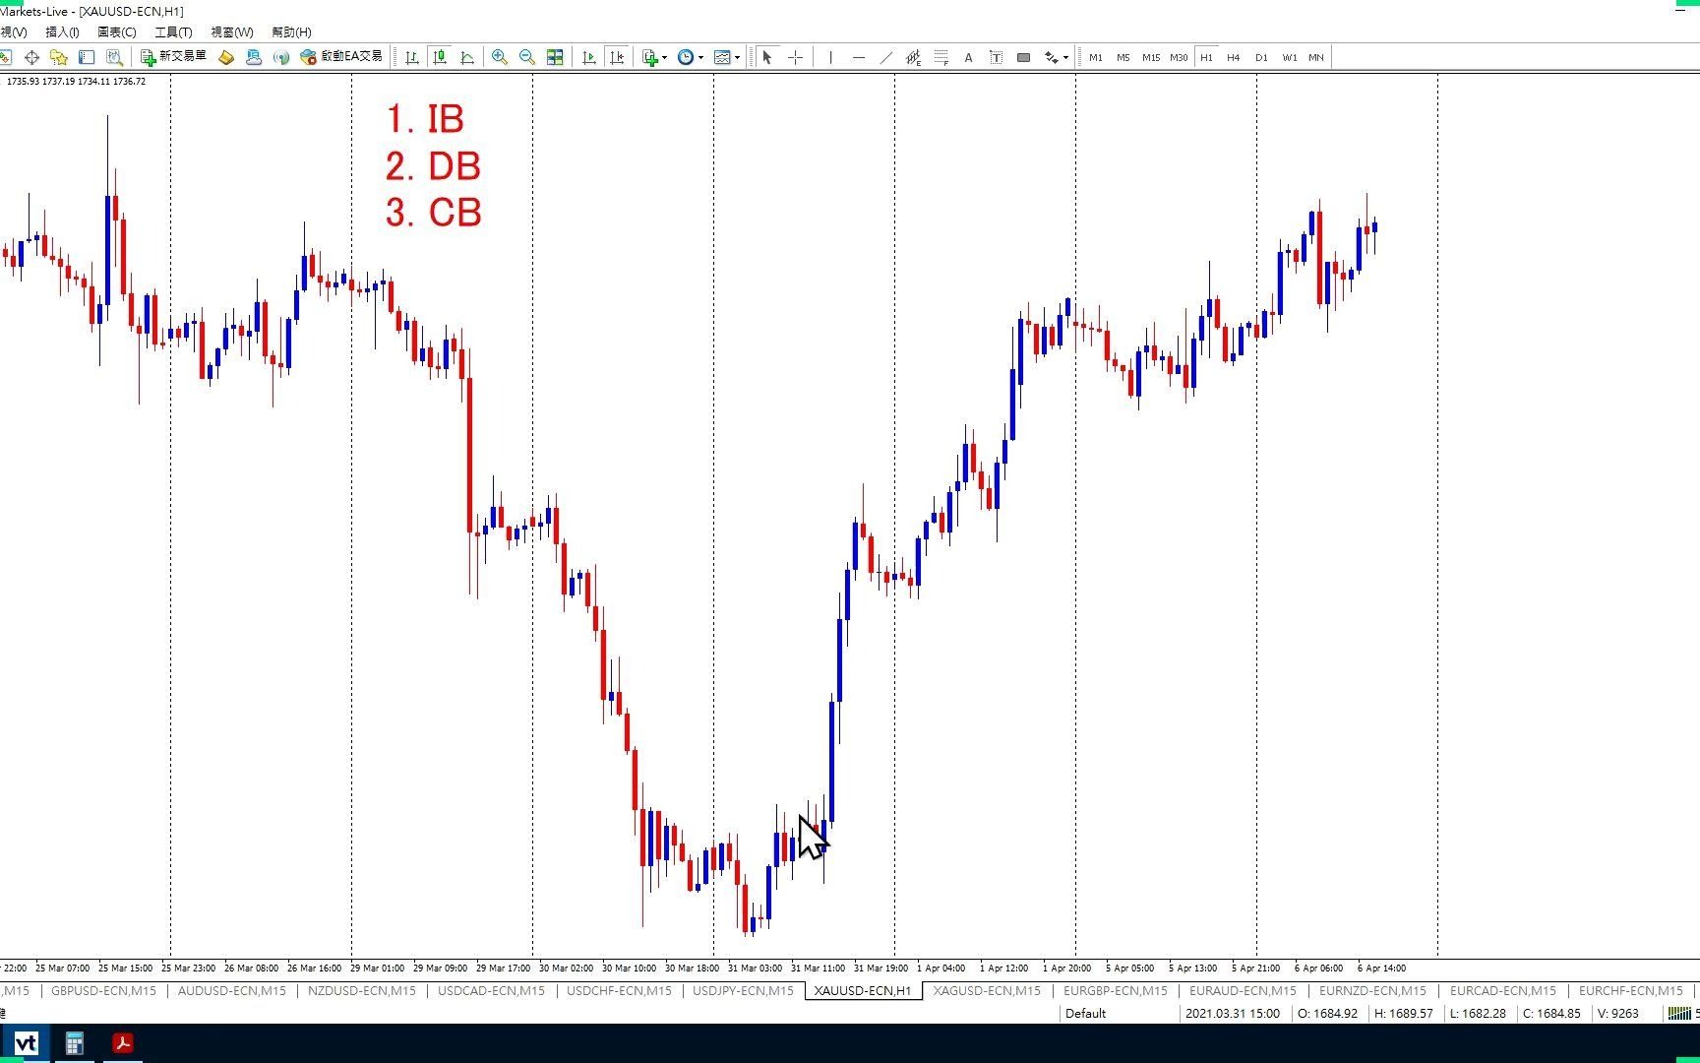Switch chart to line chart style
The width and height of the screenshot is (1700, 1063).
[x=467, y=57]
